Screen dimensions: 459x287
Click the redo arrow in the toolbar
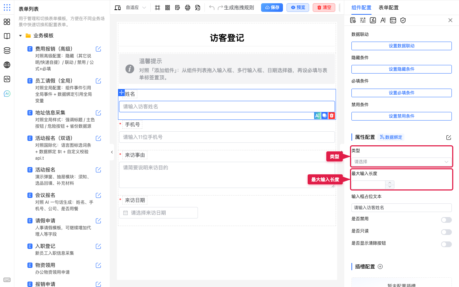coord(220,8)
